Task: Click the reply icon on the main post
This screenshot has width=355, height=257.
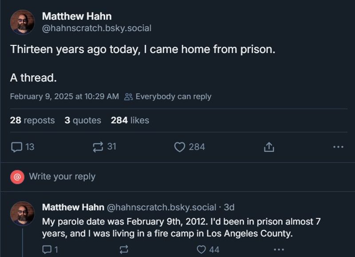Action: click(17, 146)
